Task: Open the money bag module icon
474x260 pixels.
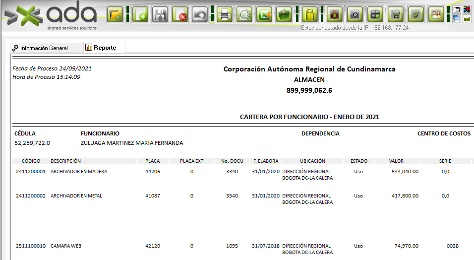Action: (335, 14)
